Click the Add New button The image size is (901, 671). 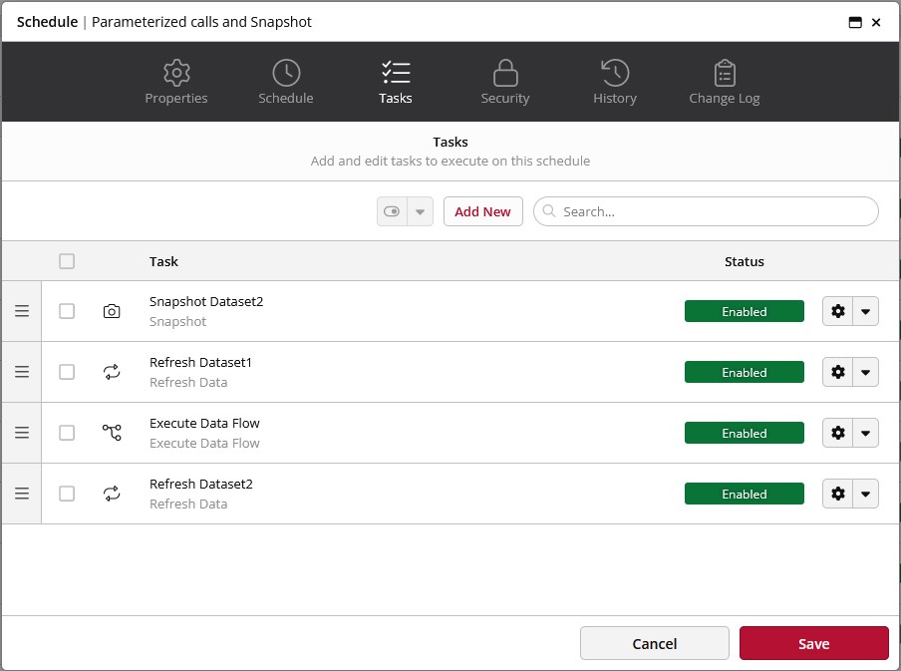[x=482, y=211]
